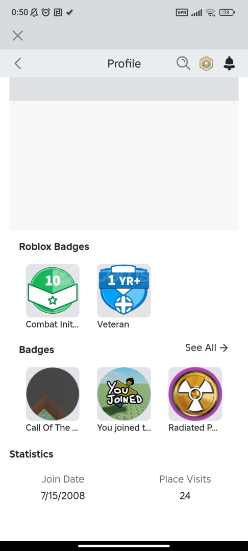Screen dimensions: 248x551
Task: Open notifications bell icon
Action: [x=230, y=64]
